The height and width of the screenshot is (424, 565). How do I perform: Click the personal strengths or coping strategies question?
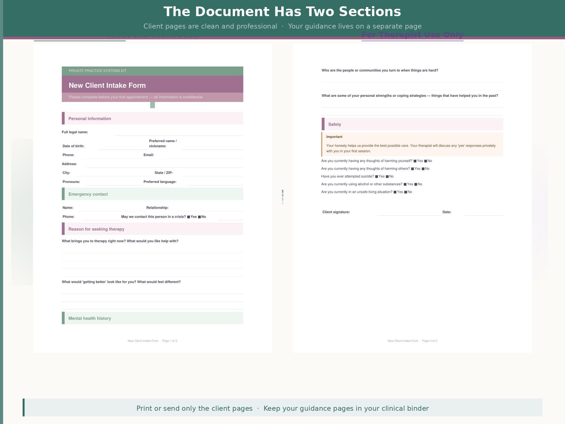(x=410, y=96)
